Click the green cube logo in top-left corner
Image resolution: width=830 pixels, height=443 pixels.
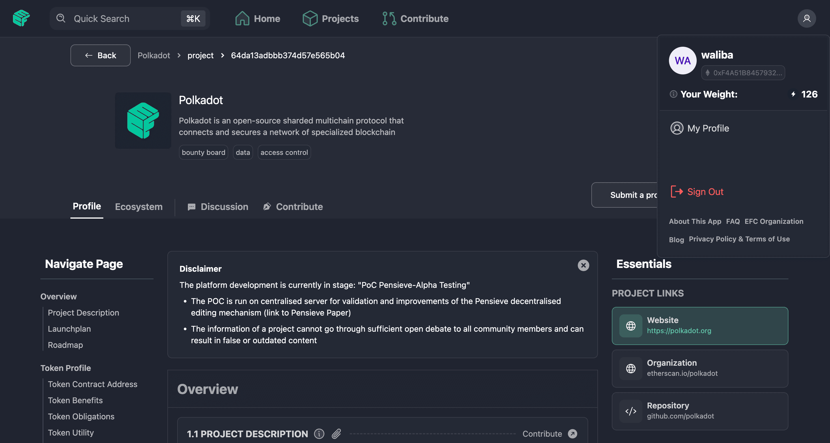click(21, 18)
